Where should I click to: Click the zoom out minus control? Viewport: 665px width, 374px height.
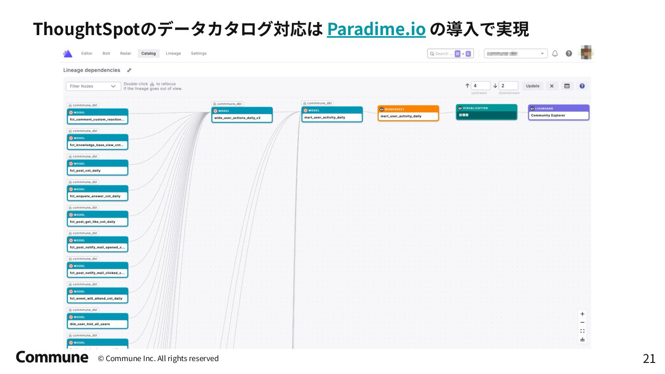point(582,322)
